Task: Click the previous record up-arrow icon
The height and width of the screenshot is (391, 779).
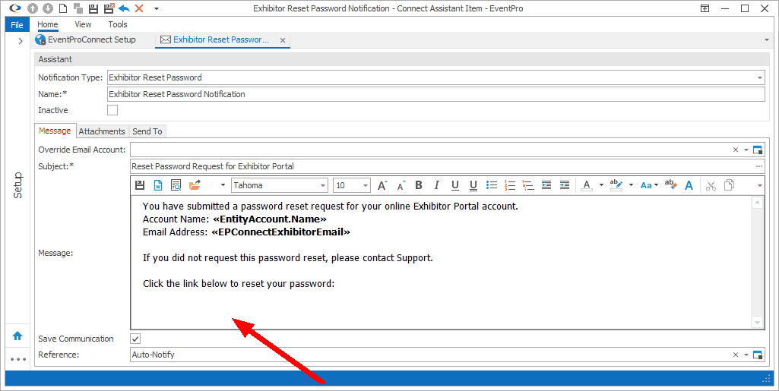Action: (x=32, y=8)
